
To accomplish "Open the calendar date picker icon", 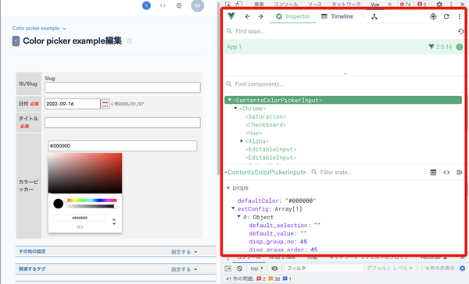I will (105, 104).
